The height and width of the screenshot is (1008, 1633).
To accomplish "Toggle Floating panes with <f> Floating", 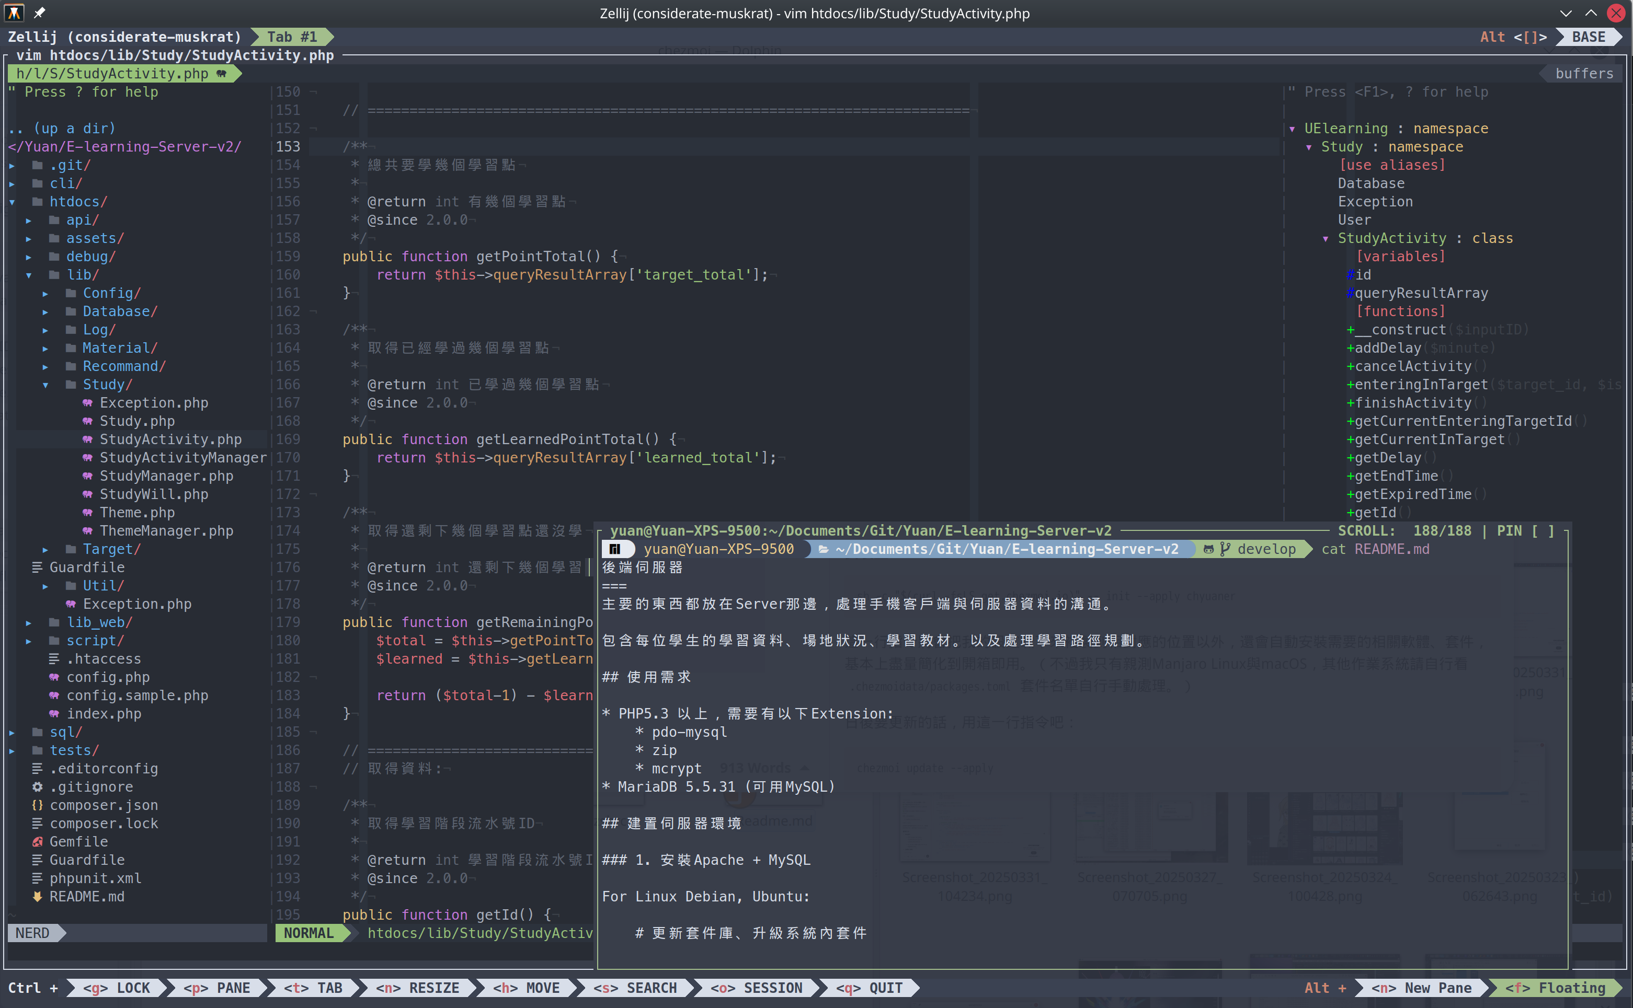I will (x=1555, y=988).
